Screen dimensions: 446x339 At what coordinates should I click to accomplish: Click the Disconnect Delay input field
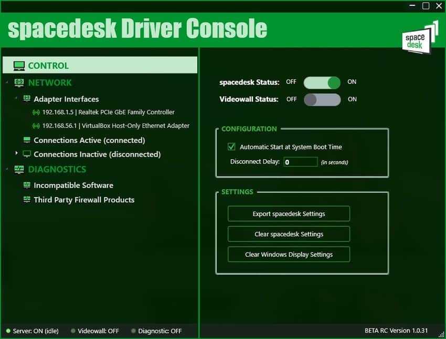tap(300, 162)
